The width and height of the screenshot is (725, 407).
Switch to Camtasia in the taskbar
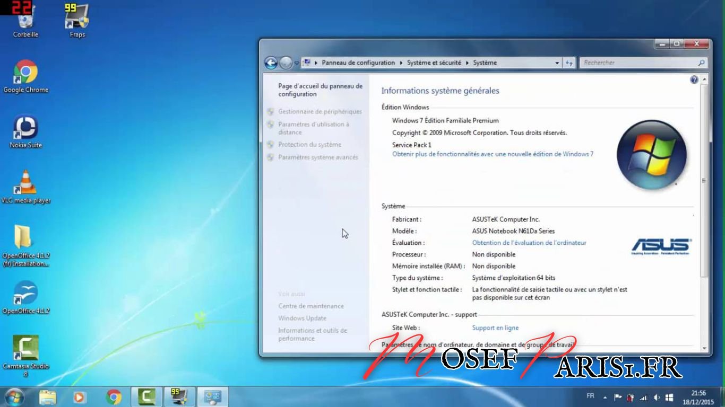click(x=146, y=396)
